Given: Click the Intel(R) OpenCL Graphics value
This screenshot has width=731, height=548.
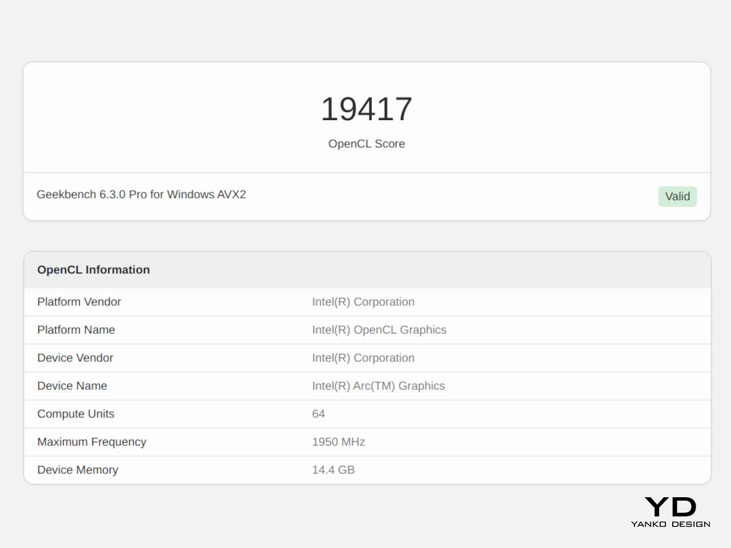Looking at the screenshot, I should point(379,330).
